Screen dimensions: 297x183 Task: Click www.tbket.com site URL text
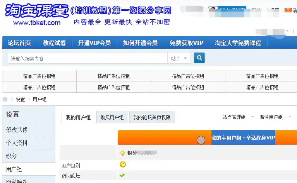[x=37, y=23]
